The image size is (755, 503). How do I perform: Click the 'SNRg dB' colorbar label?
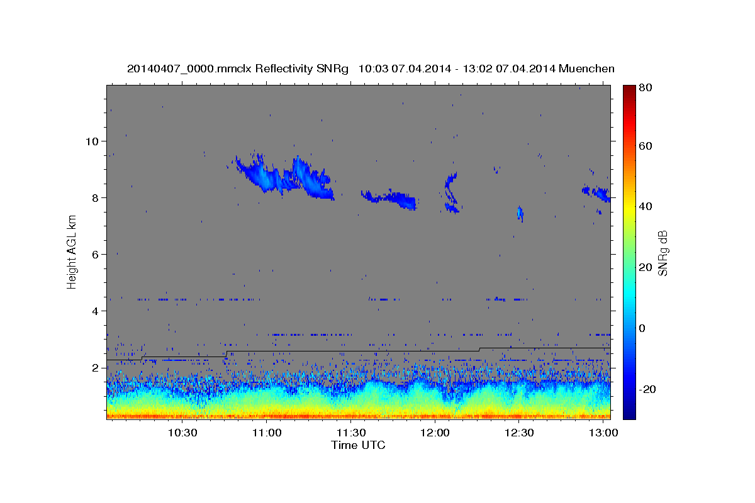(x=663, y=252)
